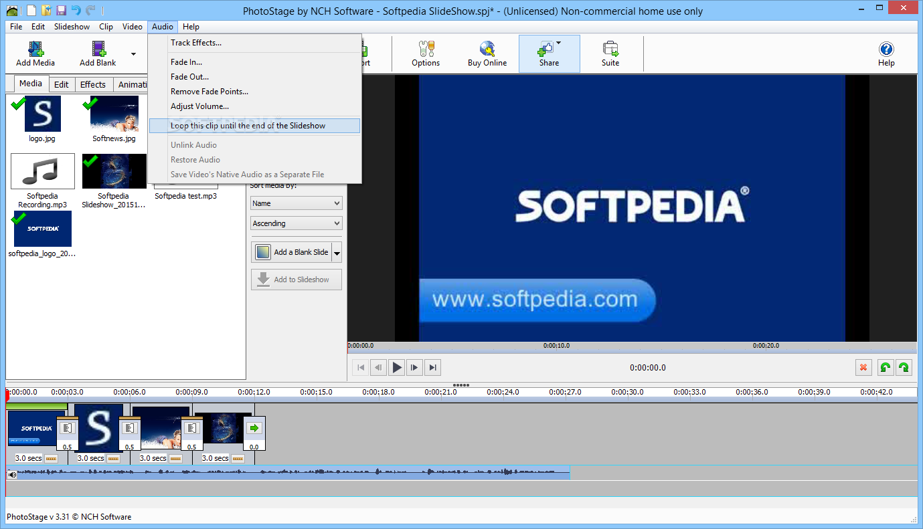Click transition icon after the S logo slide
Image resolution: width=923 pixels, height=529 pixels.
coord(129,428)
